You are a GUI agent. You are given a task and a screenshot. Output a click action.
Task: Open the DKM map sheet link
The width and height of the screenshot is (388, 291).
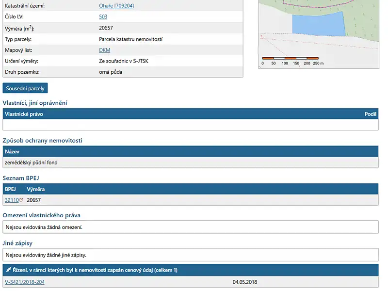point(104,50)
